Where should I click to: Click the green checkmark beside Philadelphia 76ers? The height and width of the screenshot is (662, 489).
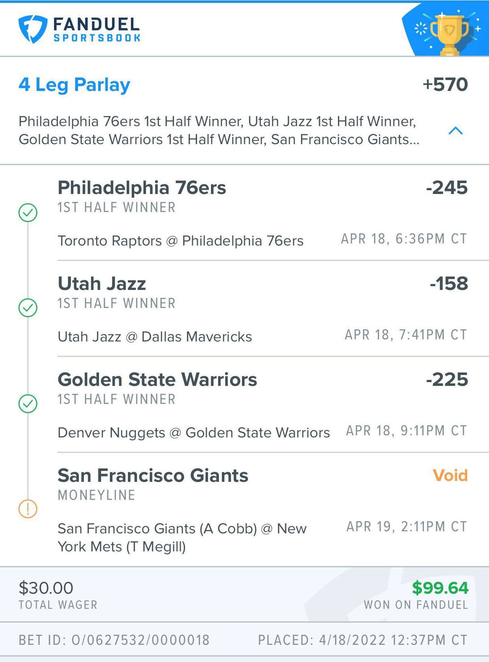pos(28,212)
